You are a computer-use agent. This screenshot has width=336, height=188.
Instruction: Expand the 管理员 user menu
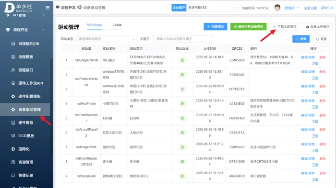(292, 8)
